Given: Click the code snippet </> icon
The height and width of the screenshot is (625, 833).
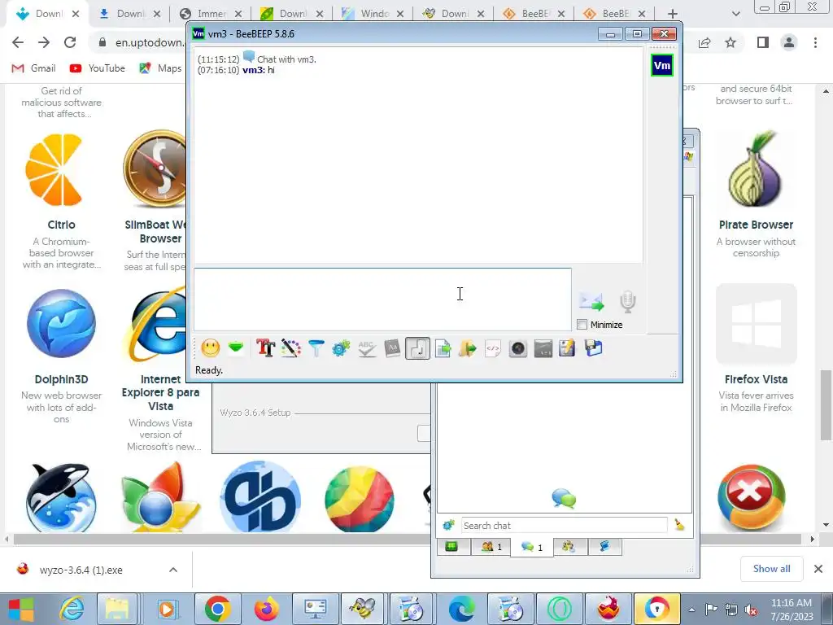Looking at the screenshot, I should coord(493,348).
